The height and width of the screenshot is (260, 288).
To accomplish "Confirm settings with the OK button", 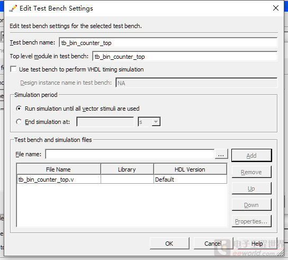I will click(169, 244).
